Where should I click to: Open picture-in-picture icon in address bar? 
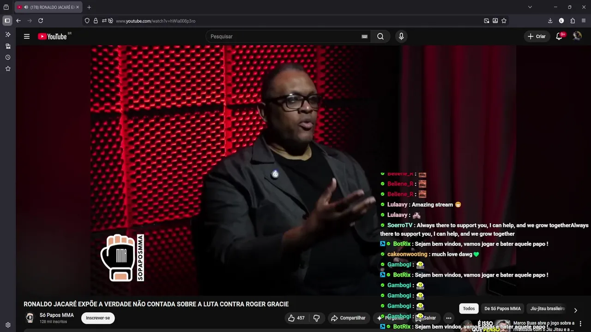[x=487, y=21]
